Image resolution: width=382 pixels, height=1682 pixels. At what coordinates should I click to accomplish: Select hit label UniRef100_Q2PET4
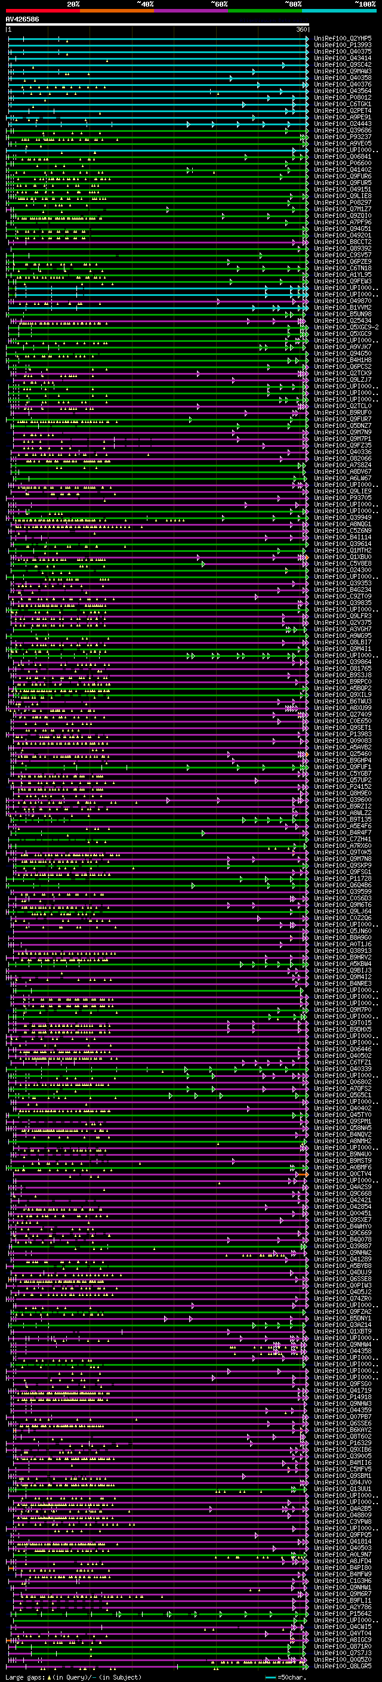pyautogui.click(x=343, y=110)
